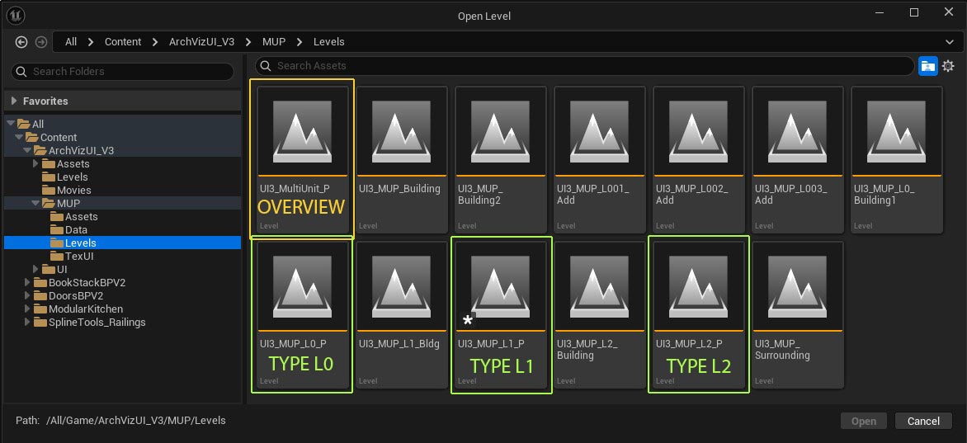This screenshot has height=443, width=967.
Task: Open chevron after MUP in breadcrumb
Action: 300,42
